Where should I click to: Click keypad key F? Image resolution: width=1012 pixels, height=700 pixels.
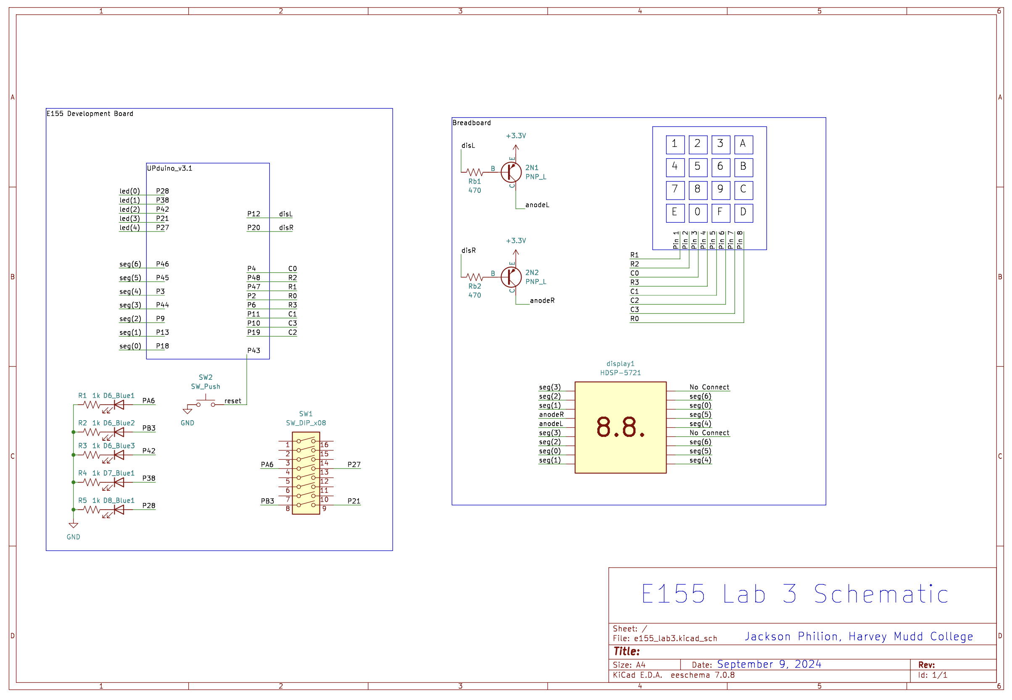[721, 213]
